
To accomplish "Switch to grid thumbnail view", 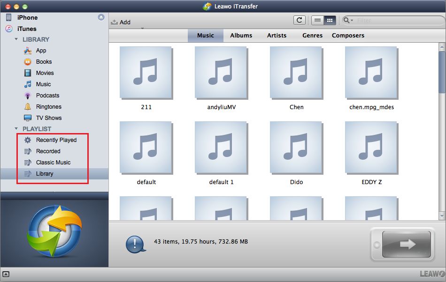I will click(330, 20).
